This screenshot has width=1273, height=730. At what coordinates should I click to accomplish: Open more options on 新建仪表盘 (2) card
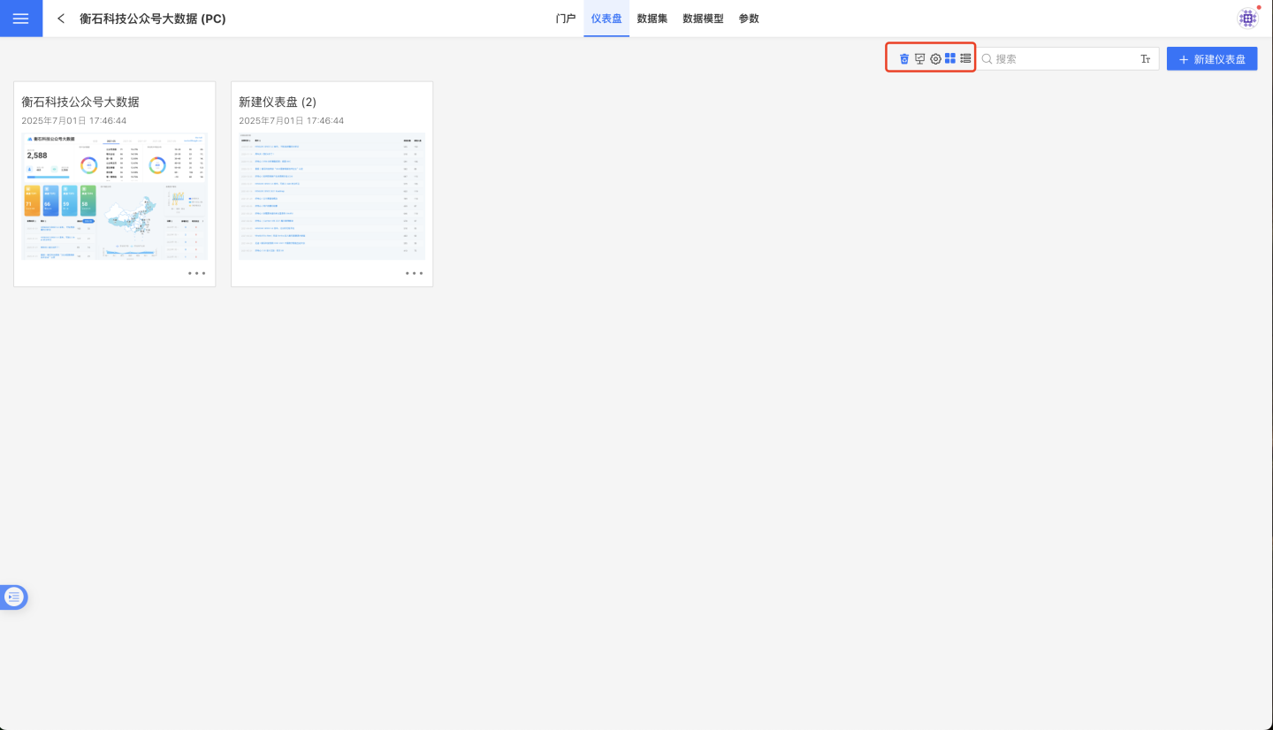pyautogui.click(x=414, y=273)
